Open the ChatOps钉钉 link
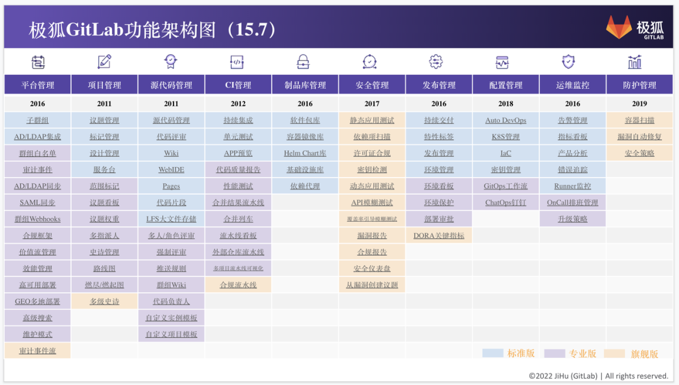The image size is (679, 385). point(505,202)
